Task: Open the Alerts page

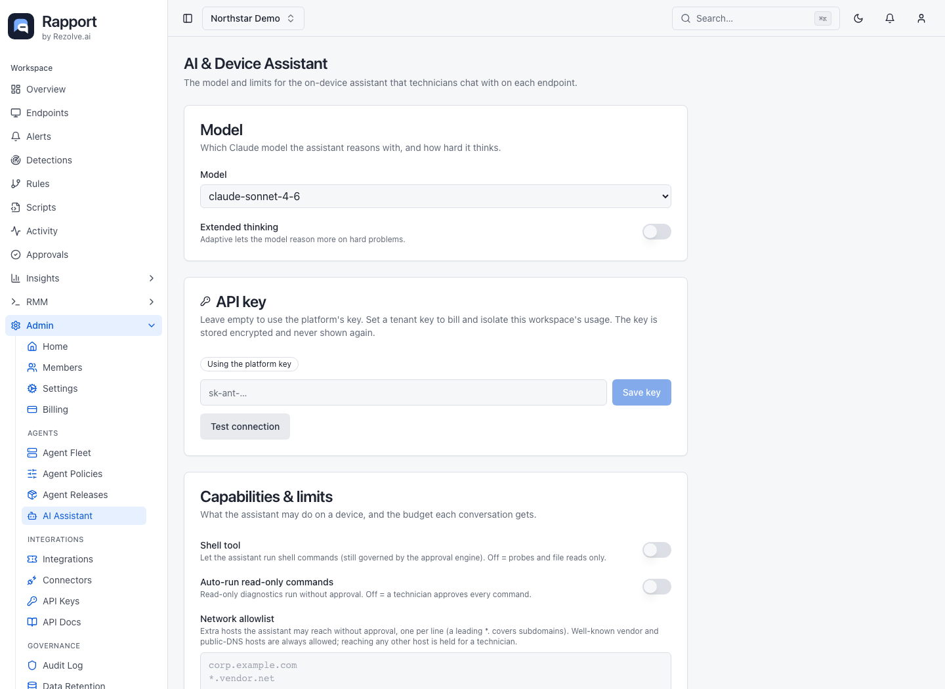Action: (x=83, y=136)
